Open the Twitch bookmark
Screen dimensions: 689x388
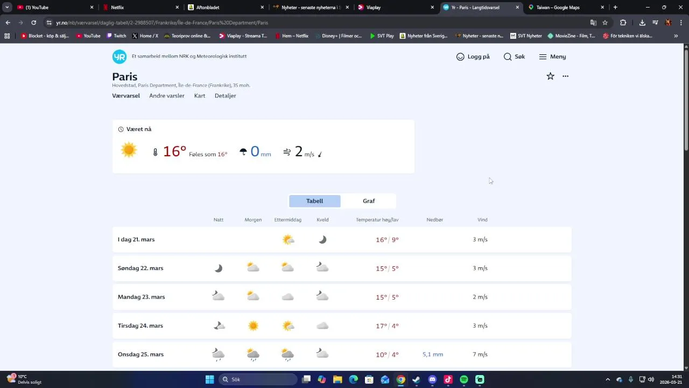(x=116, y=36)
